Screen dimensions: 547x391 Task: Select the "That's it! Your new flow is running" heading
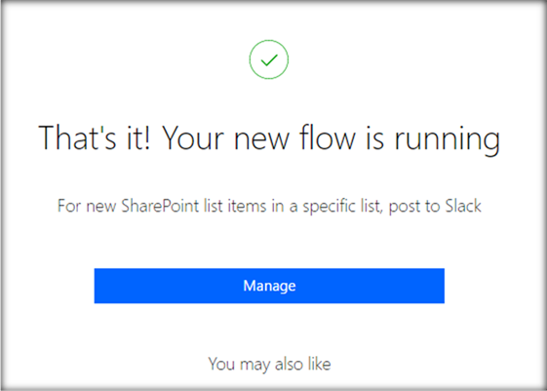(x=269, y=139)
